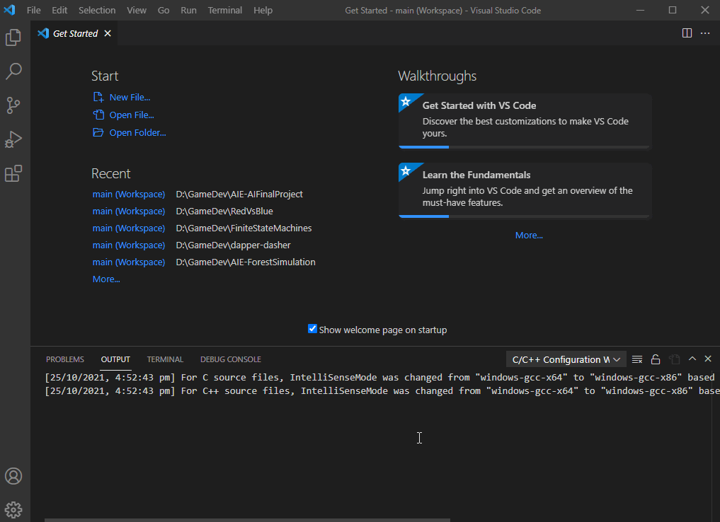720x522 pixels.
Task: Split the editor to the right
Action: 687,33
